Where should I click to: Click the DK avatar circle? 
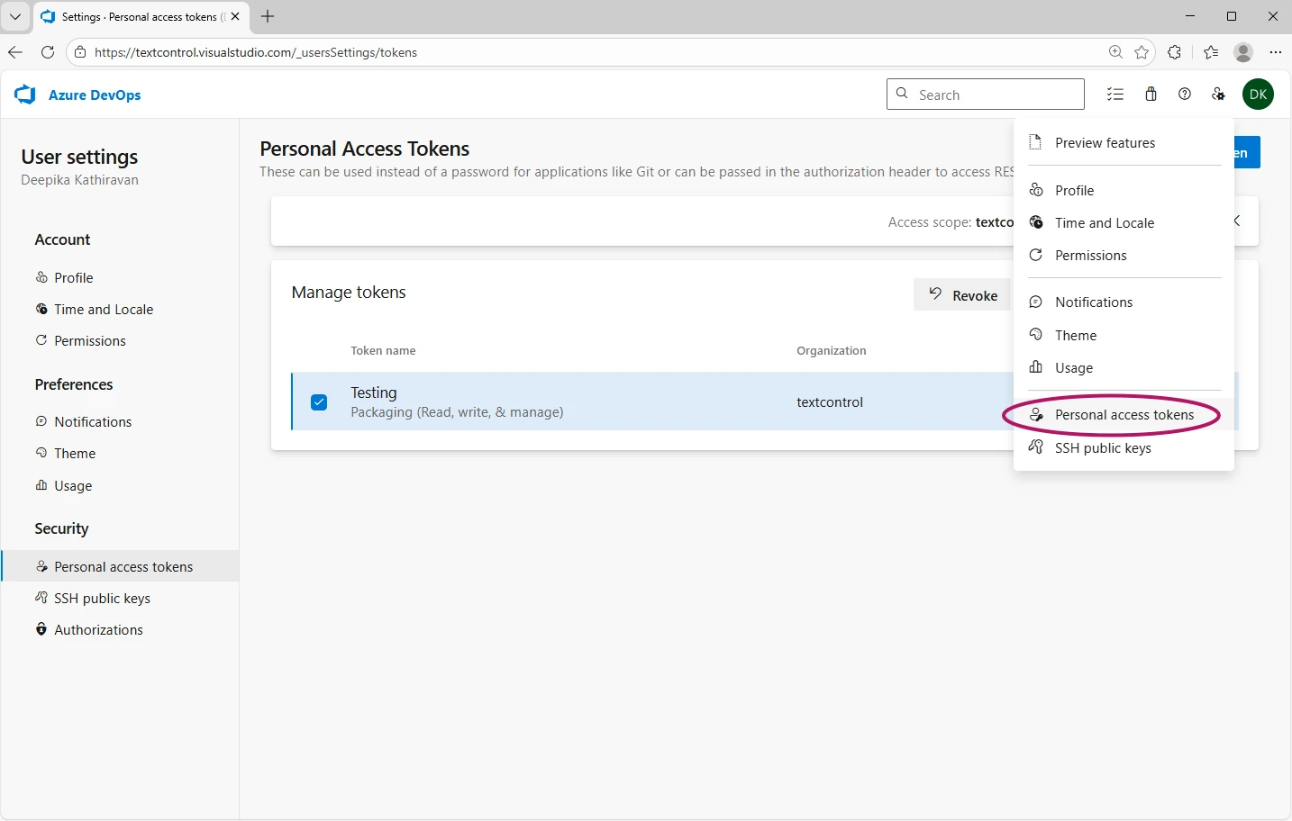[1259, 94]
